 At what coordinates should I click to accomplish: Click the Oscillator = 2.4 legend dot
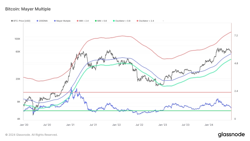pyautogui.click(x=137, y=21)
